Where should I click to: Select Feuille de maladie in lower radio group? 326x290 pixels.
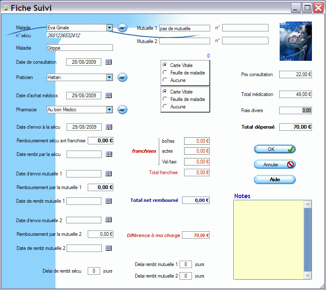tap(165, 99)
